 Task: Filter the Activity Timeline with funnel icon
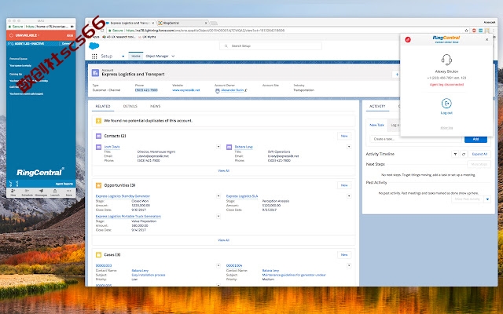[455, 155]
